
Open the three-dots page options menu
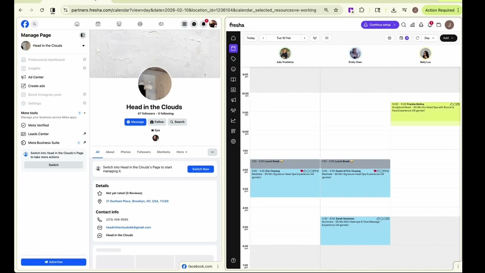pyautogui.click(x=212, y=152)
